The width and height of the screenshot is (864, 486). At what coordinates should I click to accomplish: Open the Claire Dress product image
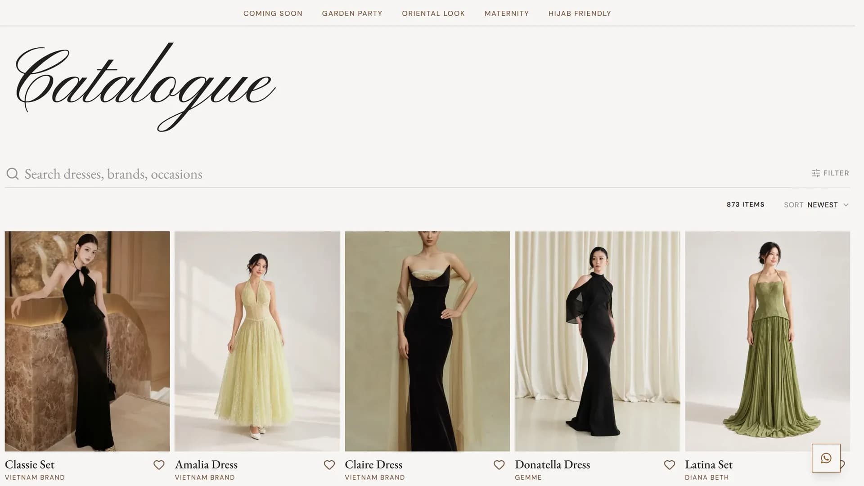[x=427, y=341]
